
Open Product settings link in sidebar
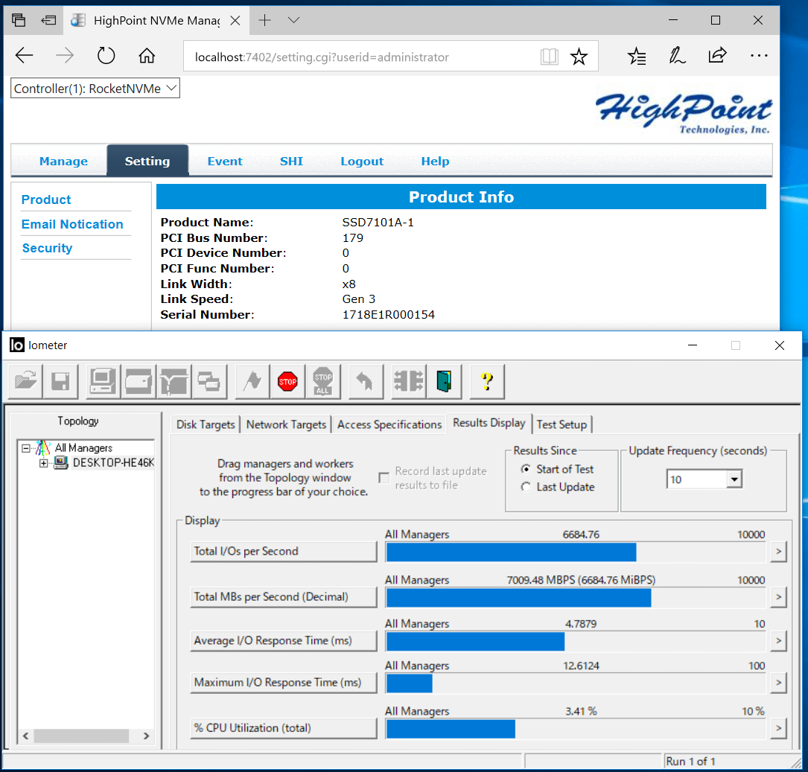click(x=46, y=200)
